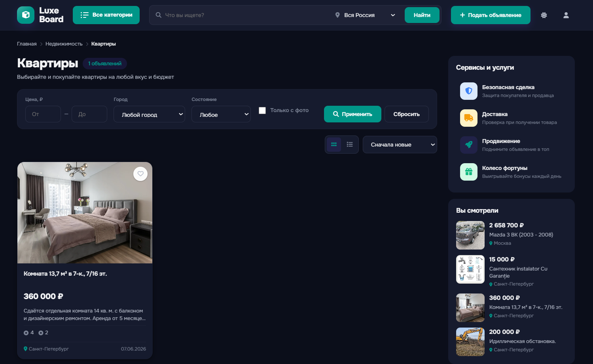Click Mazda 3 BK (2003 - 2008) title
The width and height of the screenshot is (593, 364).
click(x=521, y=235)
